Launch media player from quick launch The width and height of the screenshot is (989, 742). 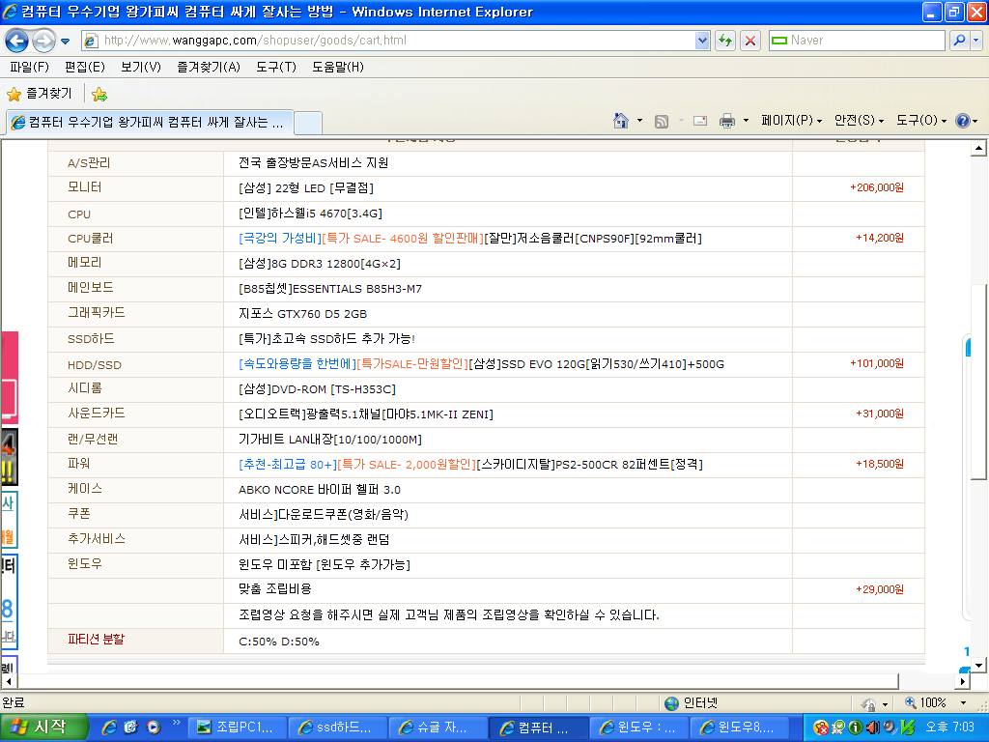point(154,728)
